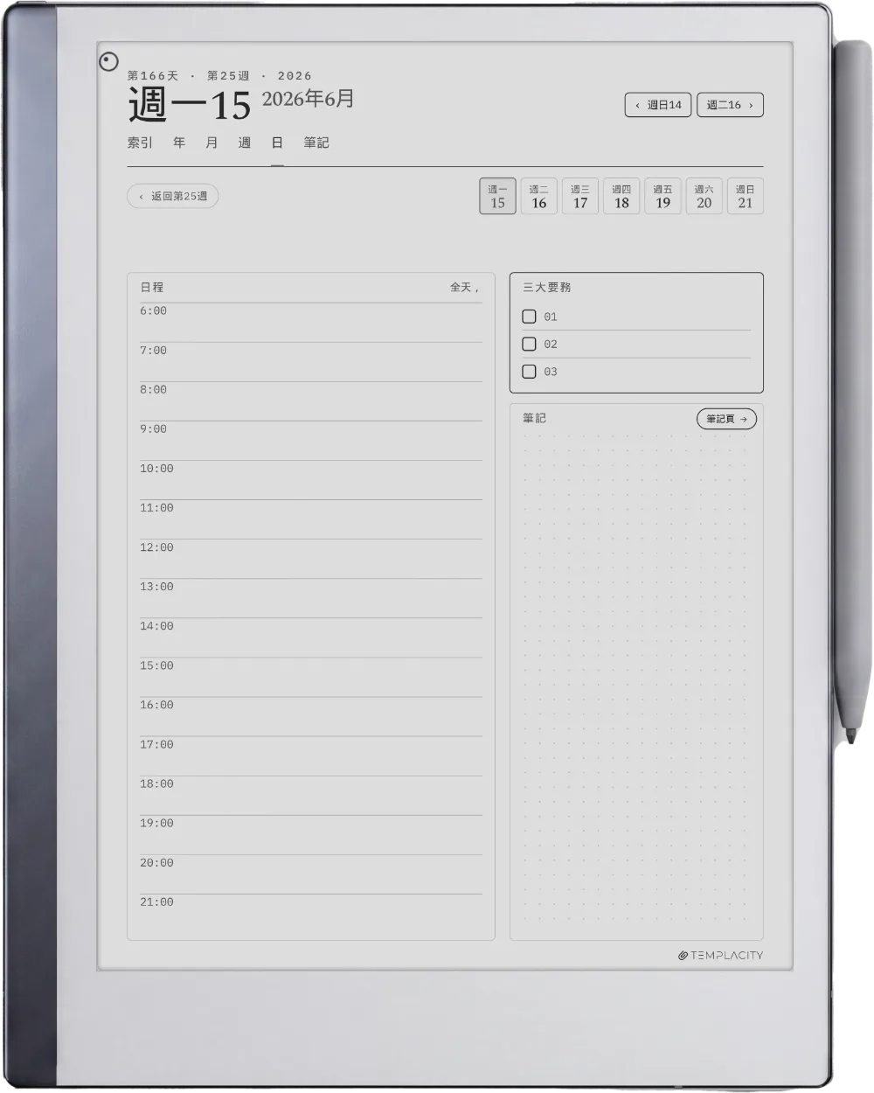
Task: Switch to the 年 year tab
Action: [x=179, y=143]
